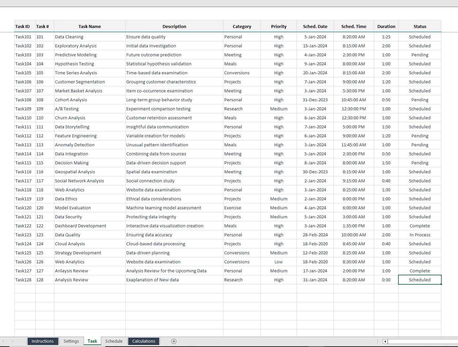
Task: Click Anomaly Detection cell
Action: click(90, 145)
